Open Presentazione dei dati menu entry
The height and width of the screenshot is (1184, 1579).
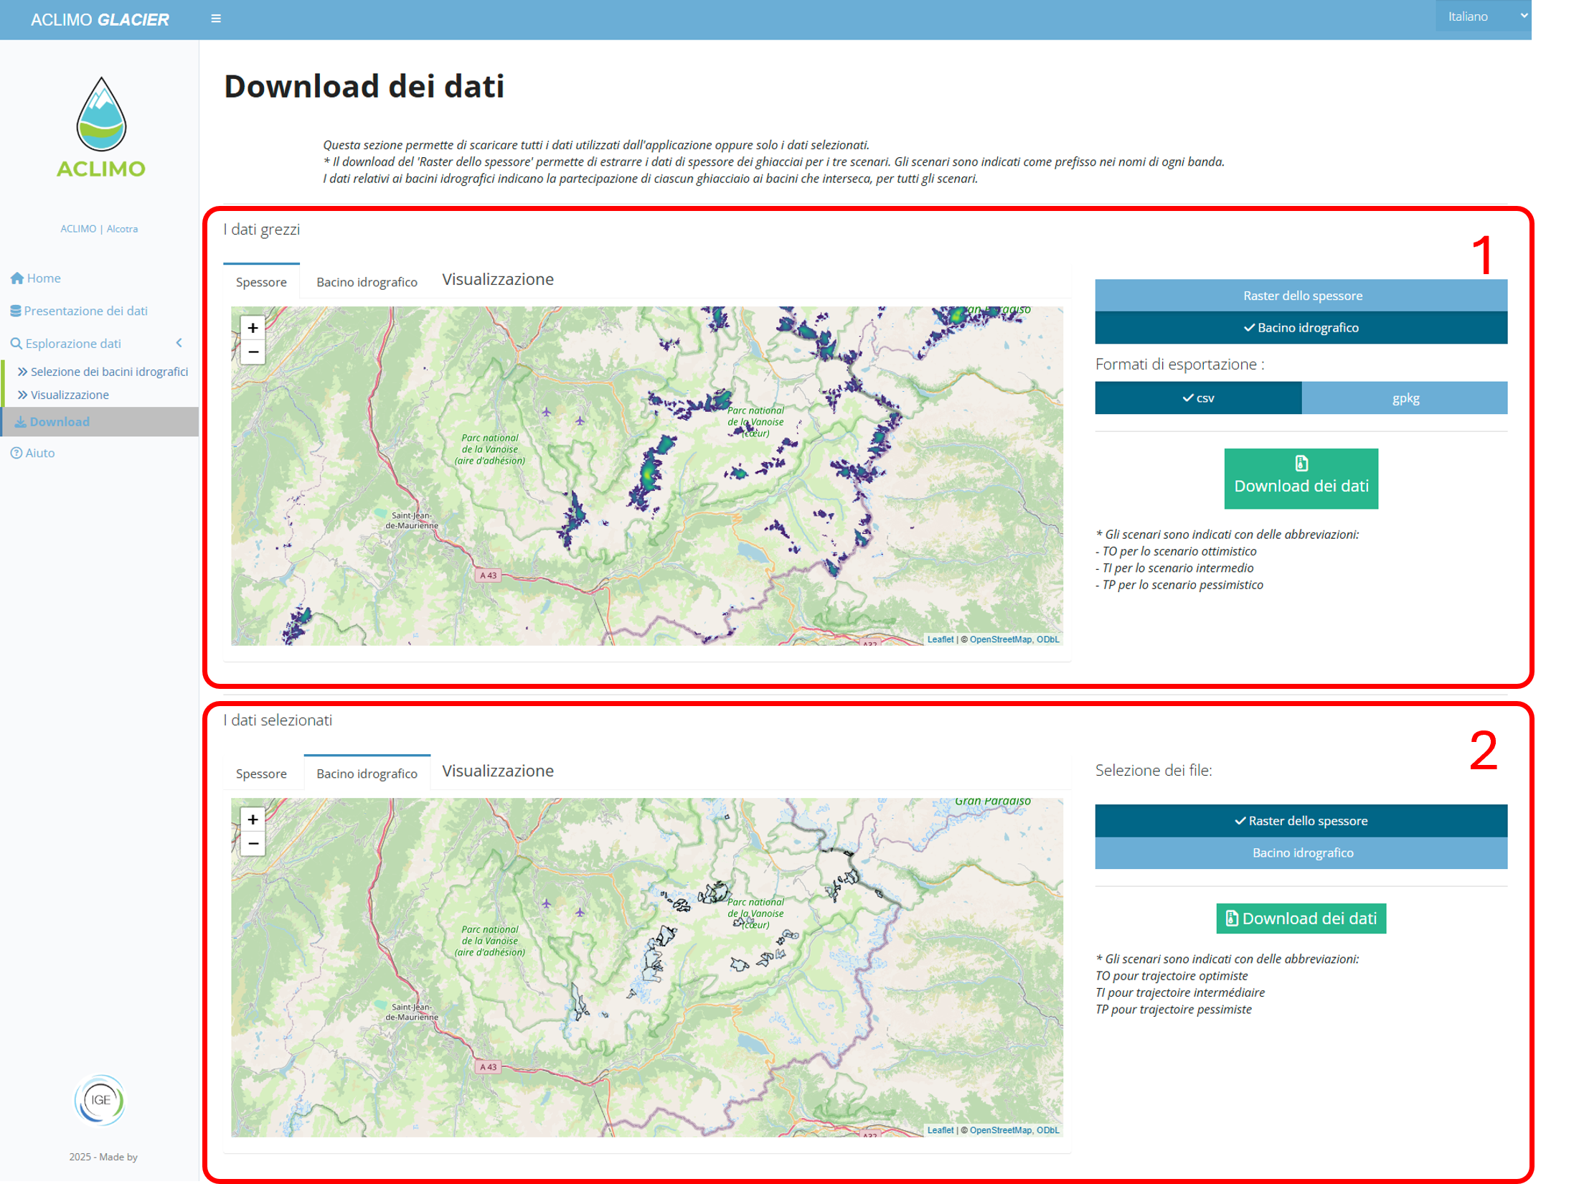[x=85, y=311]
